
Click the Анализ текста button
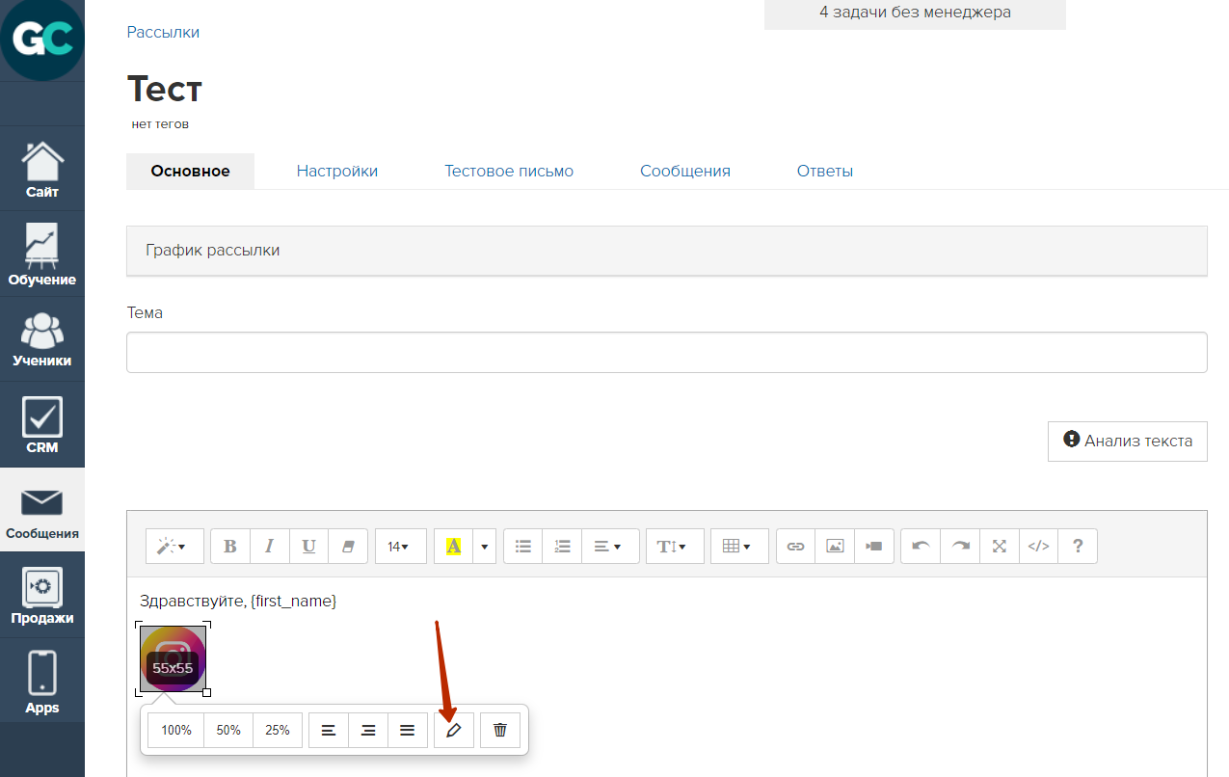[x=1127, y=441]
